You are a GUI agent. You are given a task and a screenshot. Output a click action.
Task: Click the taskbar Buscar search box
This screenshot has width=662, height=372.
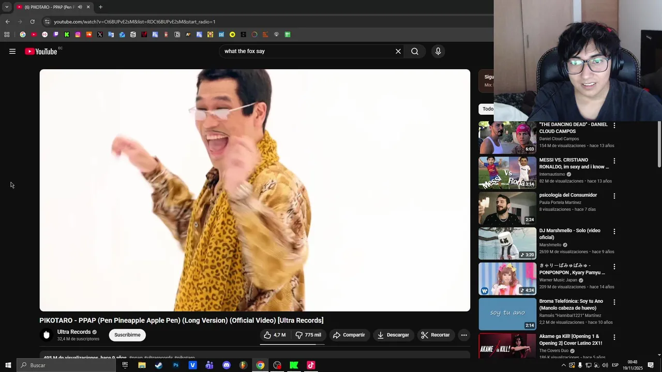click(x=66, y=365)
